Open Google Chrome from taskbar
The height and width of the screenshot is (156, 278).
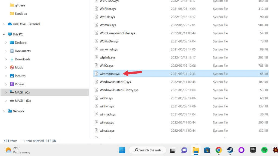coord(219,150)
